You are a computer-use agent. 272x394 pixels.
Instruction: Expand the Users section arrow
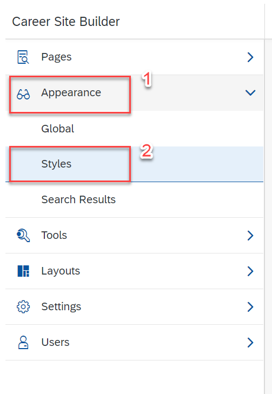coord(250,343)
